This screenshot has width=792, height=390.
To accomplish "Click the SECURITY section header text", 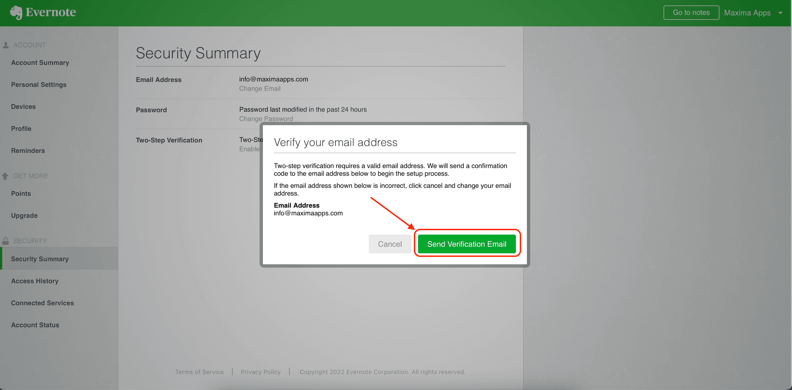I will point(30,241).
